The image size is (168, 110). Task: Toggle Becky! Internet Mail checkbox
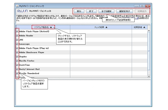[17, 69]
